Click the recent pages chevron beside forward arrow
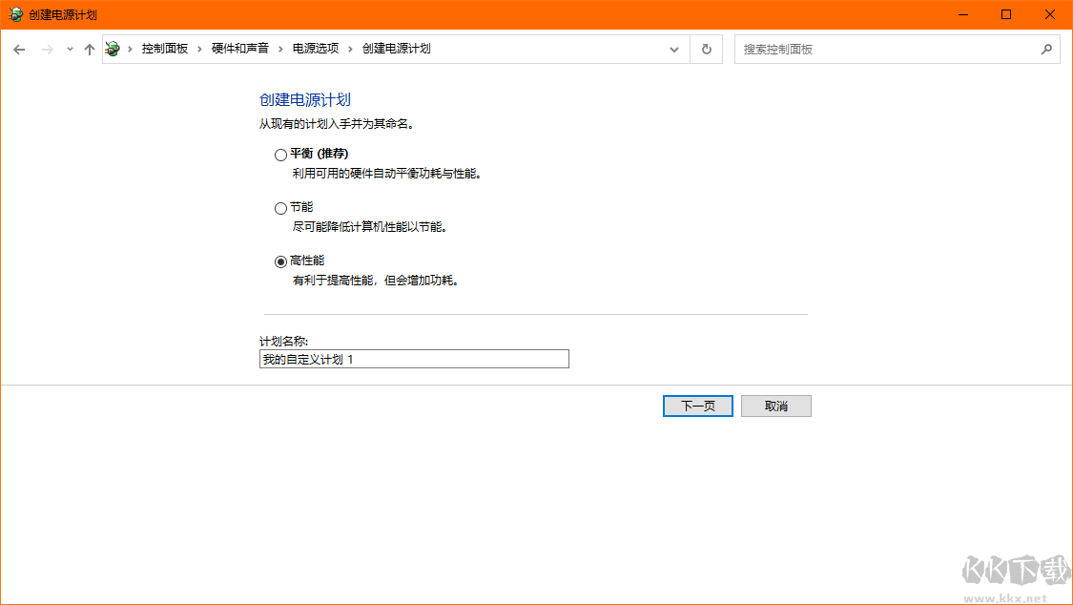 coord(68,49)
